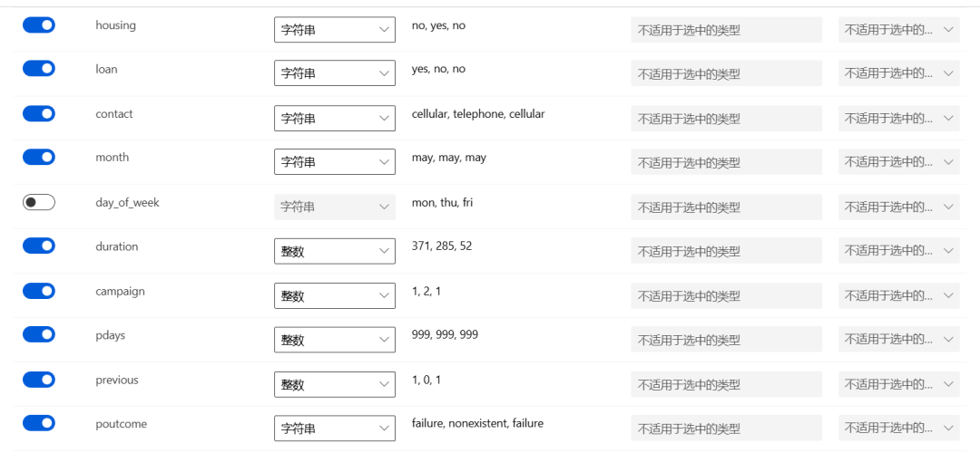Disable the loan column toggle
This screenshot has height=453, width=980.
(39, 69)
